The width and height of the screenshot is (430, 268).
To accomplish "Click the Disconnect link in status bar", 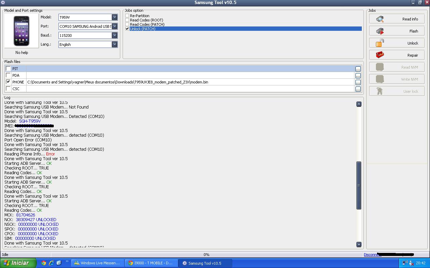I will 372,255.
